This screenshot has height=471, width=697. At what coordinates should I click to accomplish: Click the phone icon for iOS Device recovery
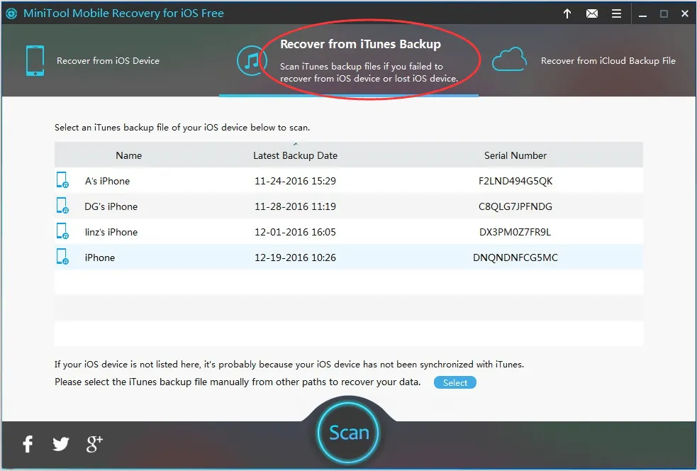click(35, 60)
